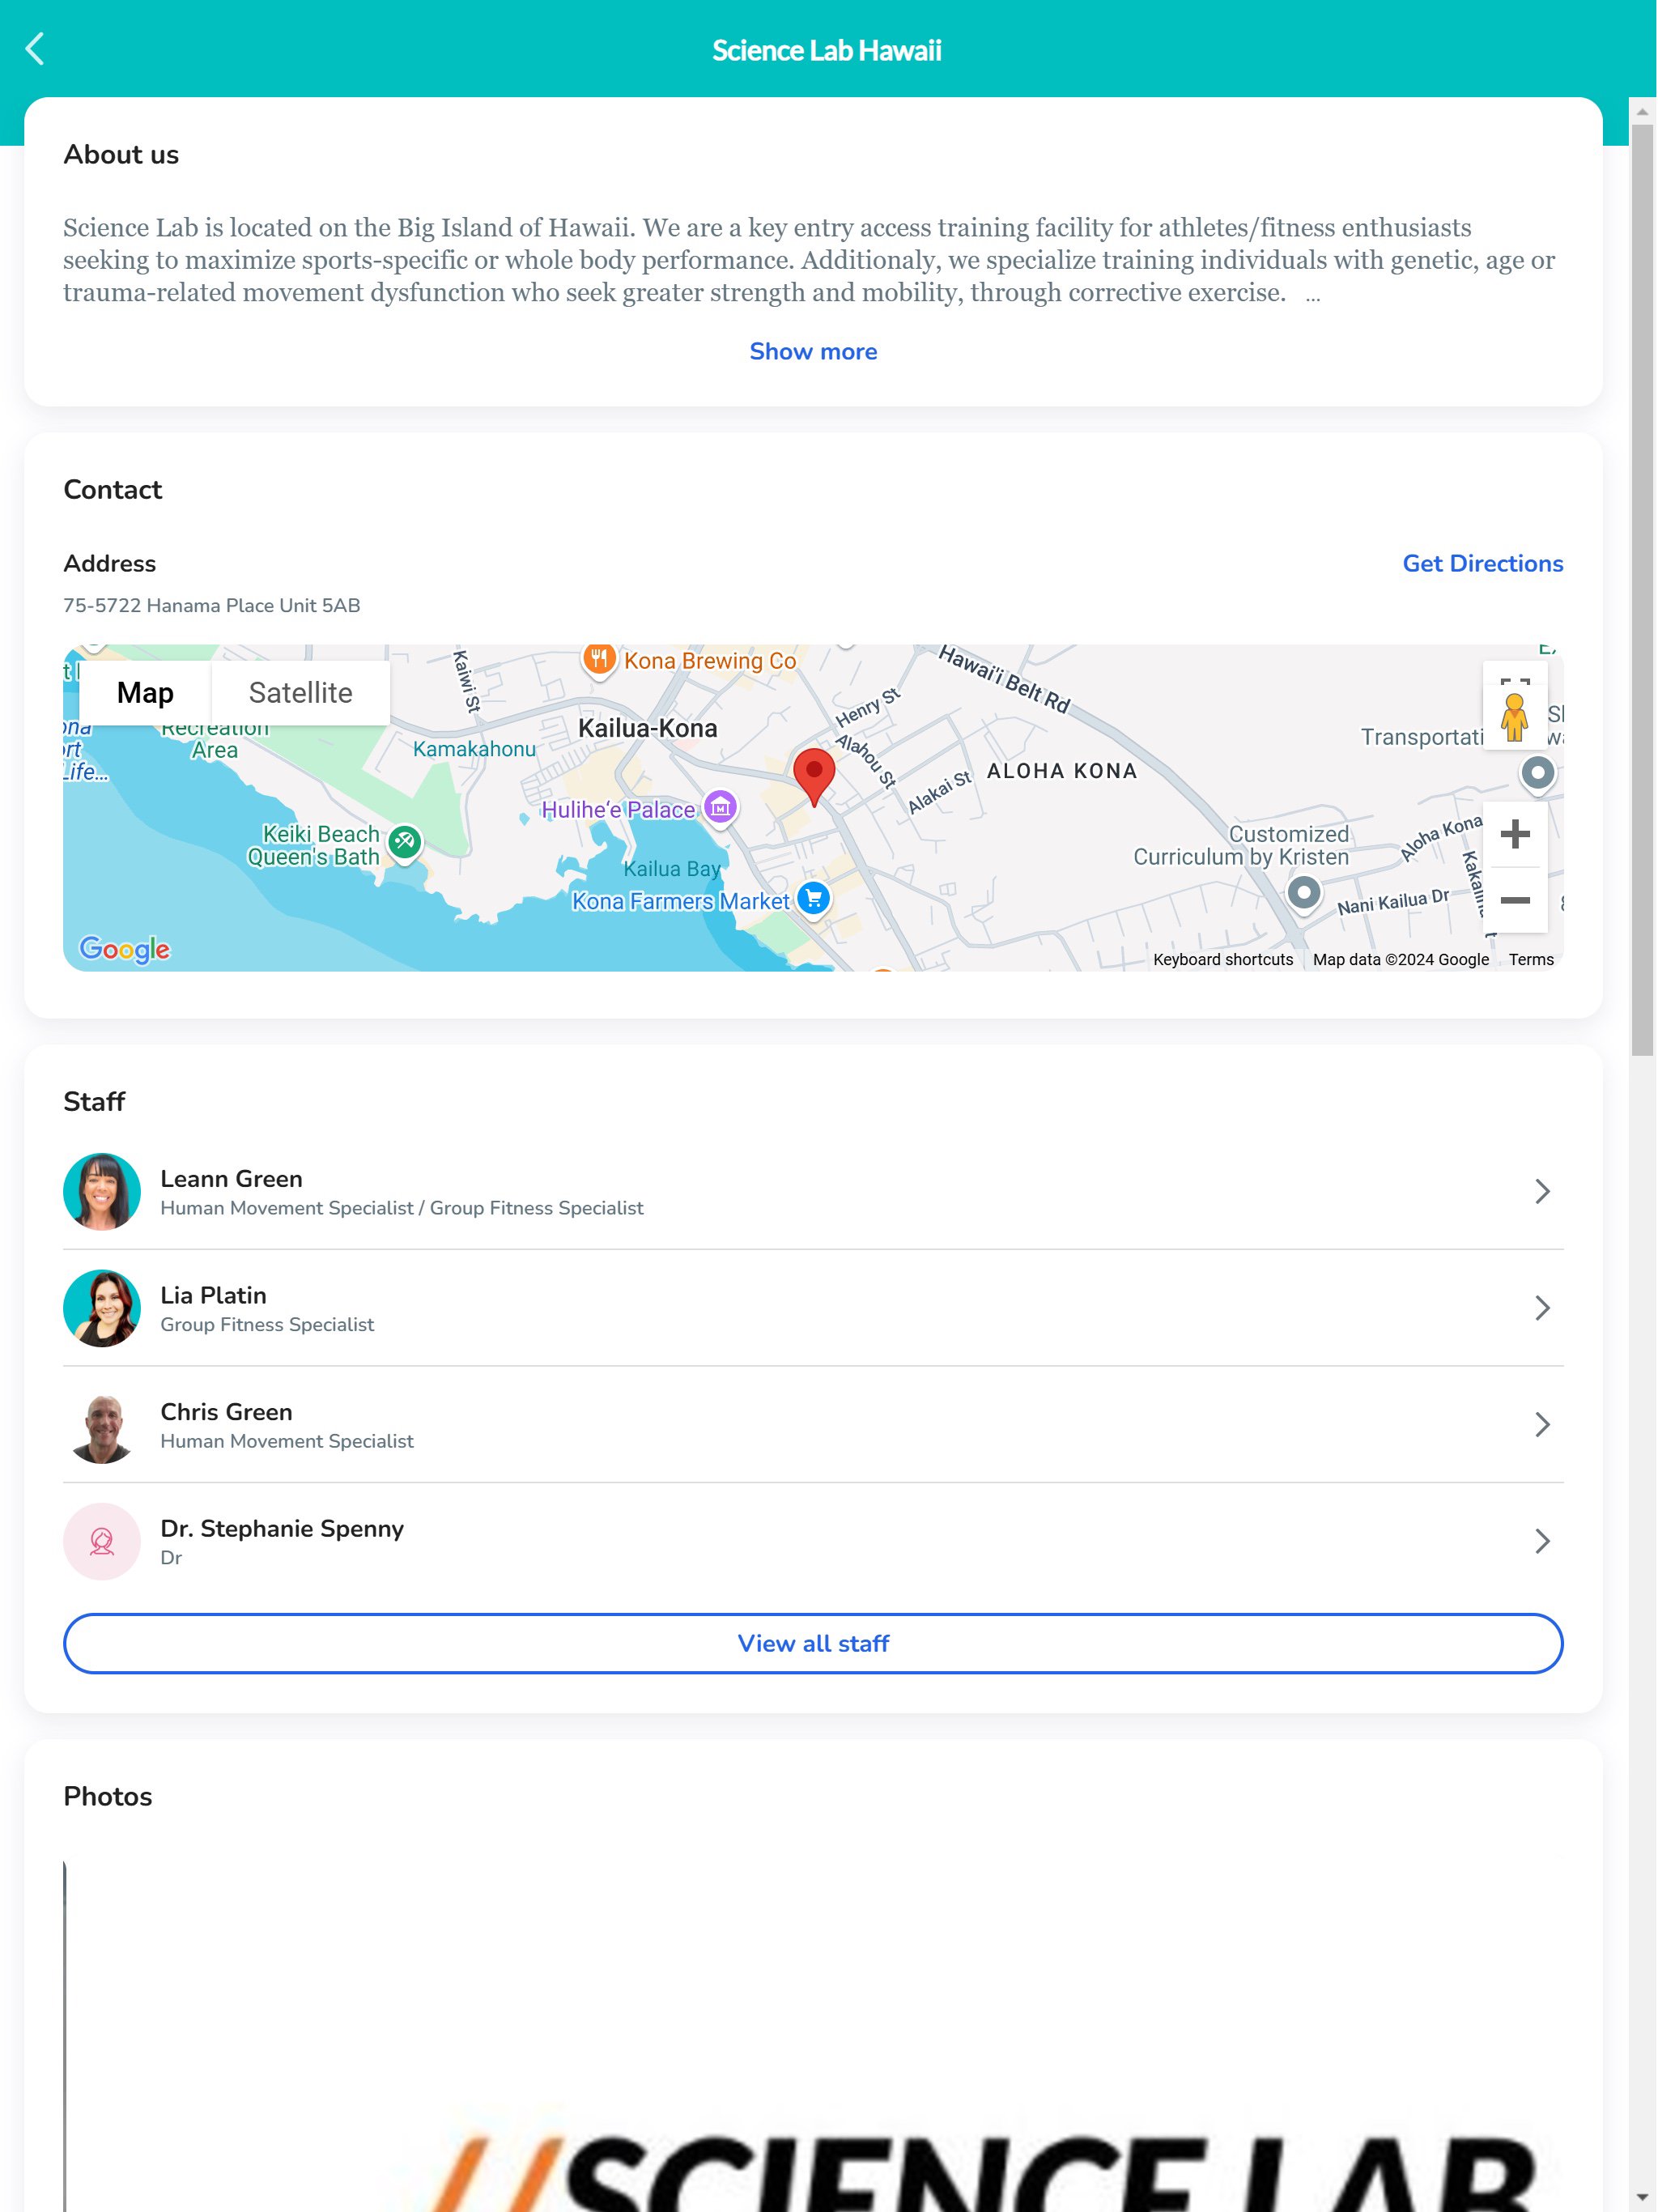
Task: Zoom out the map with the minus button
Action: pos(1515,900)
